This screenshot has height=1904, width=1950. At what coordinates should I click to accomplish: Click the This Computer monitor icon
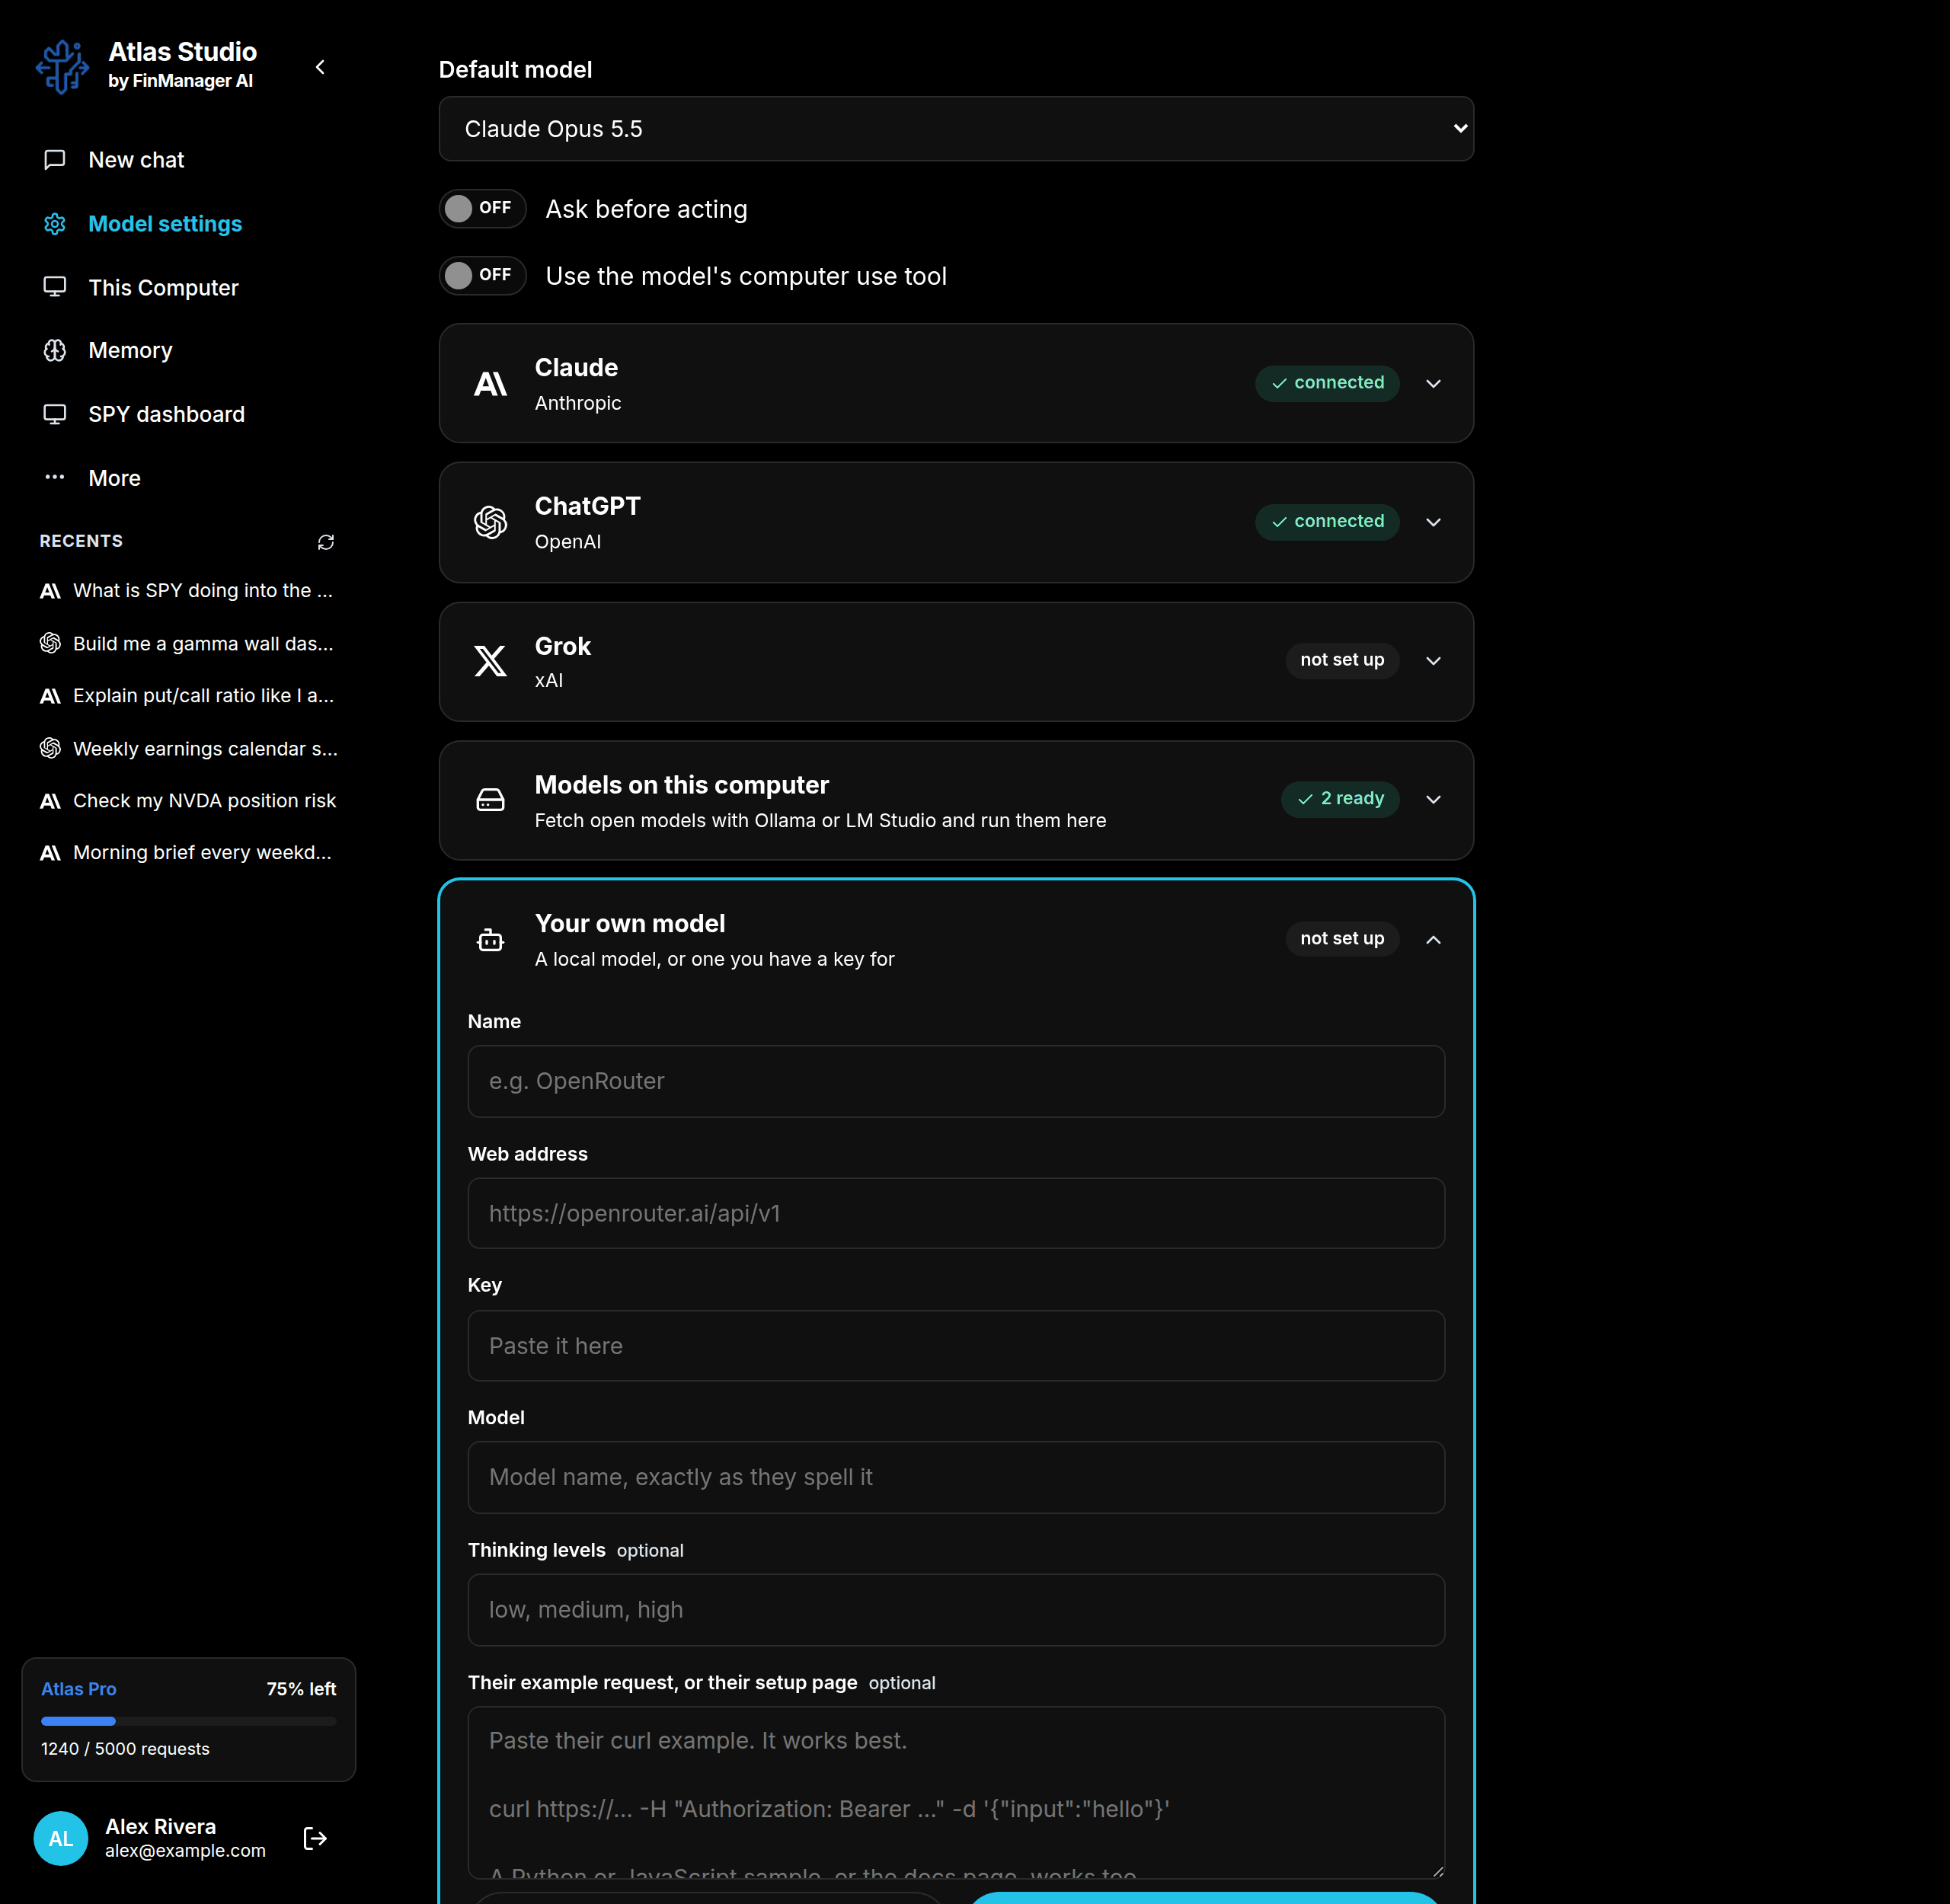[x=55, y=287]
